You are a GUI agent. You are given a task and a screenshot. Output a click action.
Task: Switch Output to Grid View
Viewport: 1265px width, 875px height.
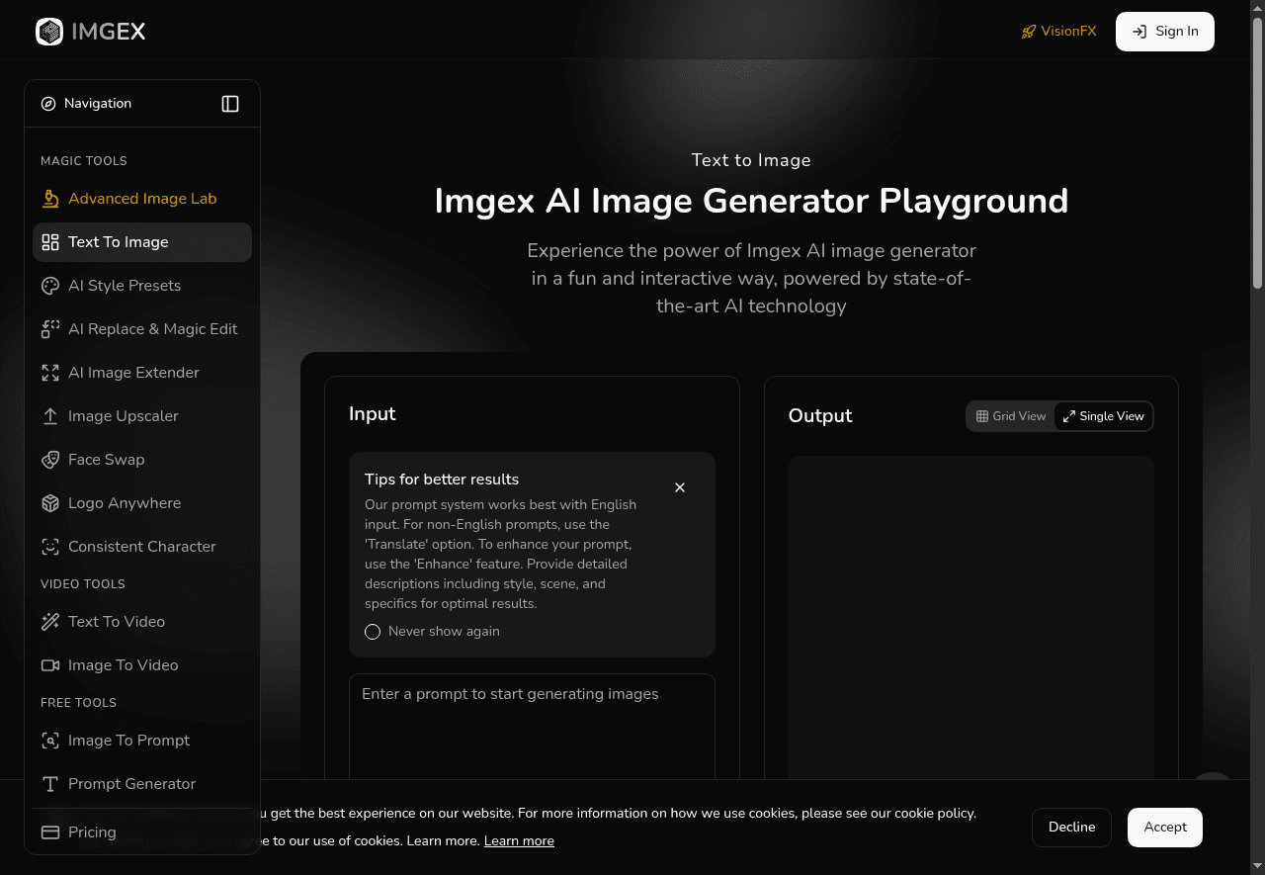click(x=1011, y=416)
